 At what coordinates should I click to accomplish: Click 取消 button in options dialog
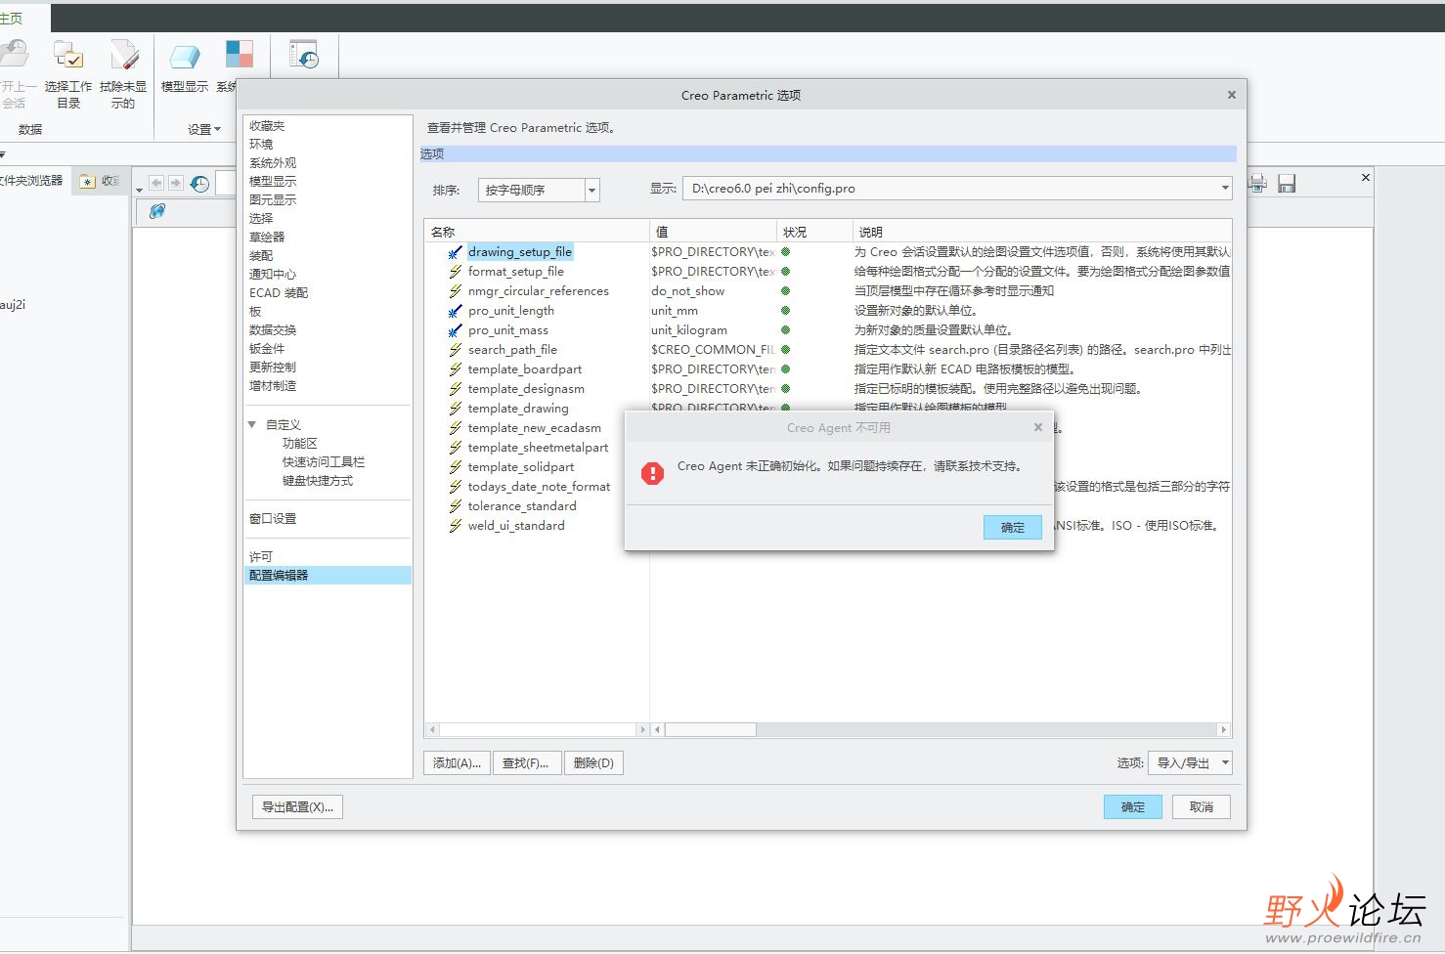[1202, 806]
